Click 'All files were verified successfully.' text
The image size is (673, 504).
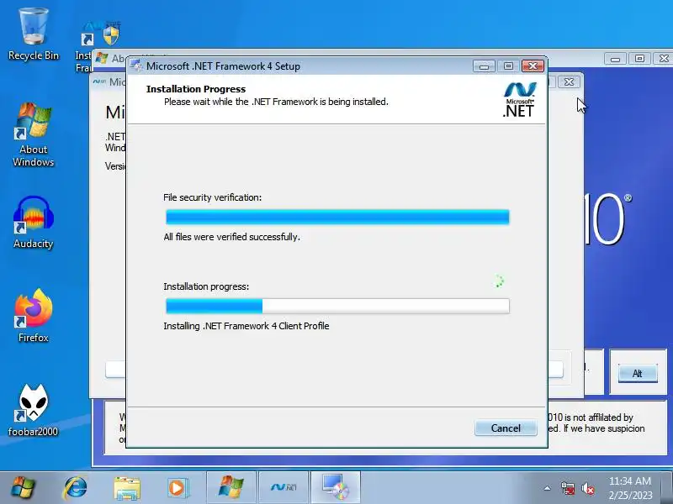point(232,237)
